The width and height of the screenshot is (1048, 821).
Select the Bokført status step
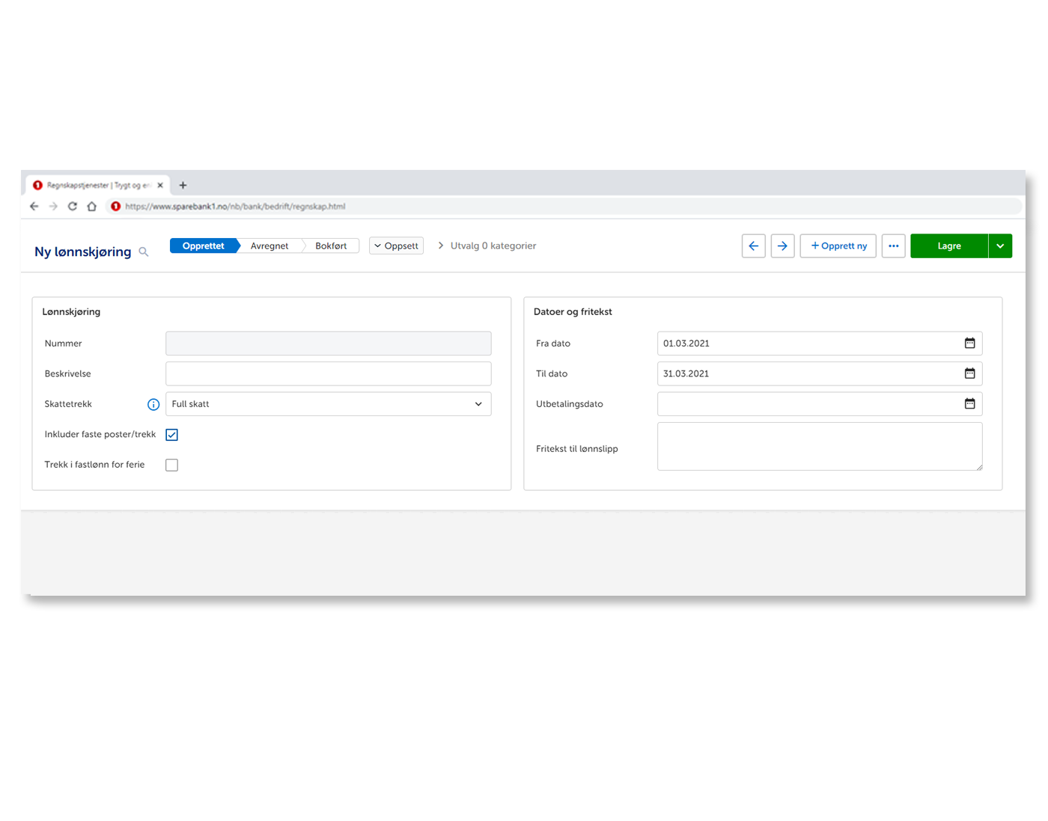click(331, 246)
